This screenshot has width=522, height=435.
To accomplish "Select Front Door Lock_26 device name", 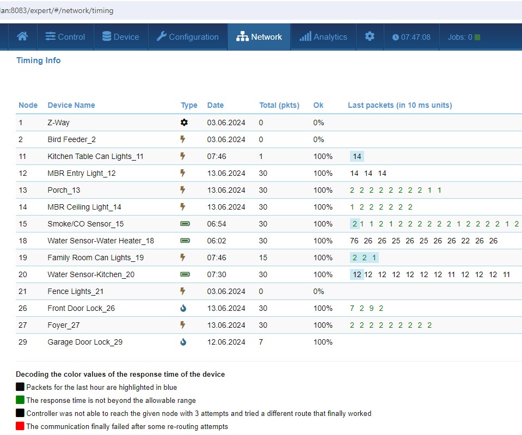I will (81, 309).
